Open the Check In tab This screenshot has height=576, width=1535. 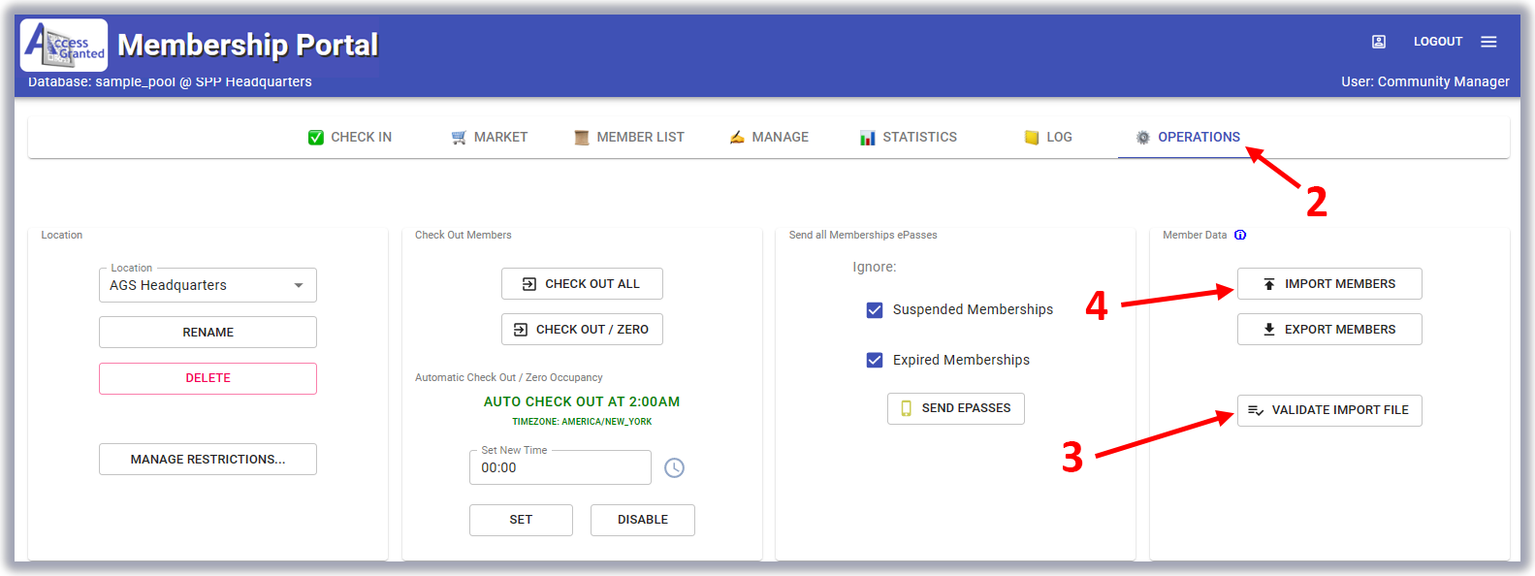[350, 138]
